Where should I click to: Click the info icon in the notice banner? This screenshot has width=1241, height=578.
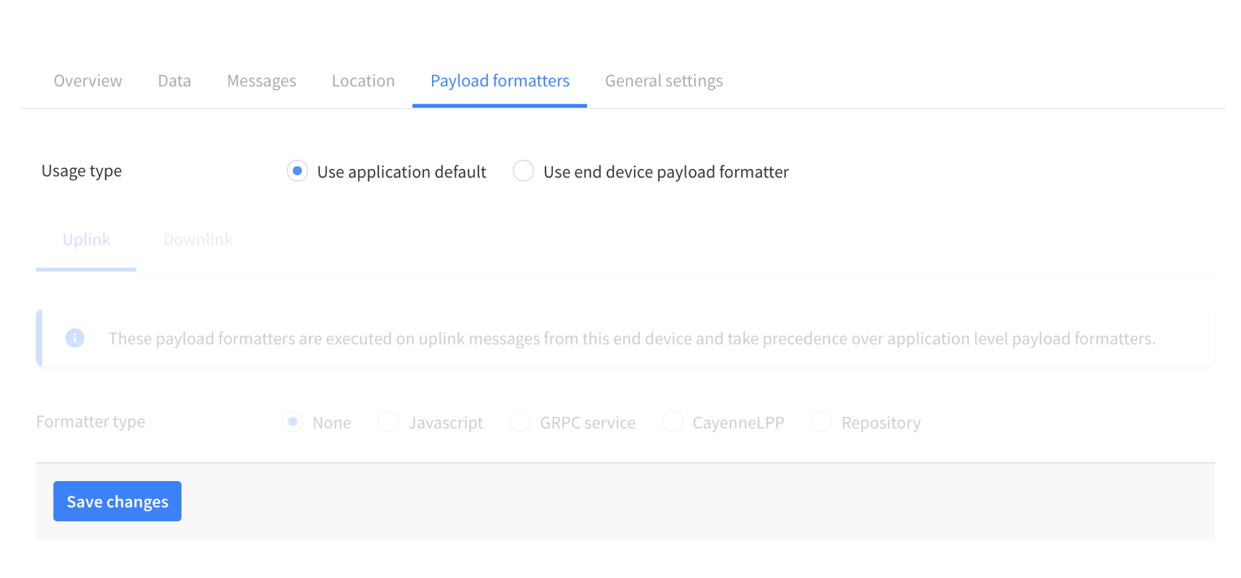(74, 338)
